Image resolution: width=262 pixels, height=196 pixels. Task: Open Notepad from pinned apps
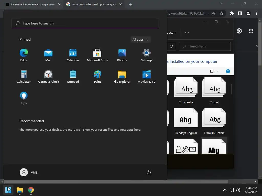[73, 77]
